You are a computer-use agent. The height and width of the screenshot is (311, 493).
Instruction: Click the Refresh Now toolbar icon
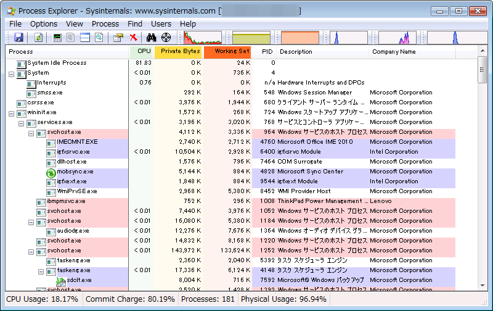coord(38,38)
